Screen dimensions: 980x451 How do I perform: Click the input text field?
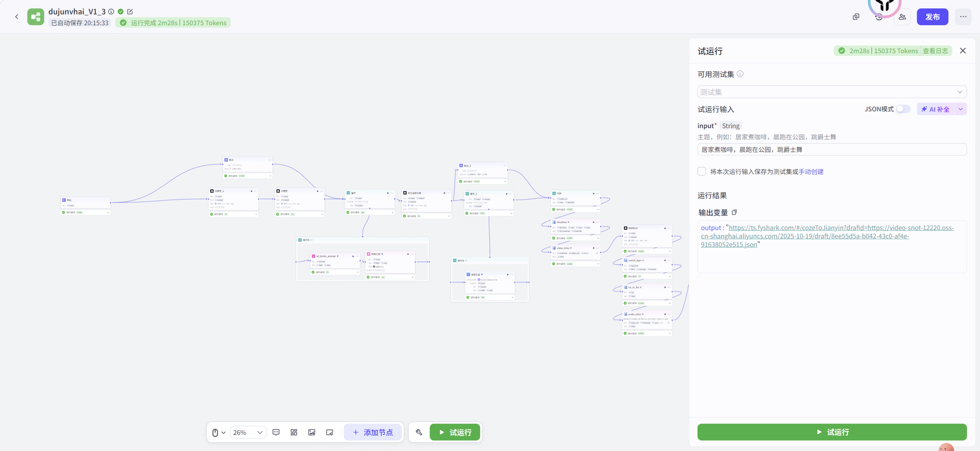pyautogui.click(x=831, y=150)
